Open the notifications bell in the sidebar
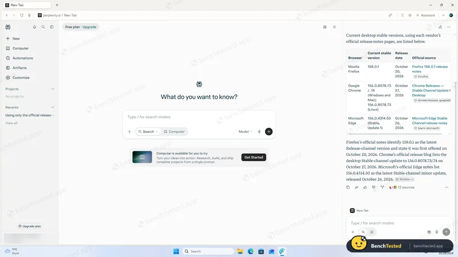This screenshot has height=257, width=458. click(x=34, y=27)
